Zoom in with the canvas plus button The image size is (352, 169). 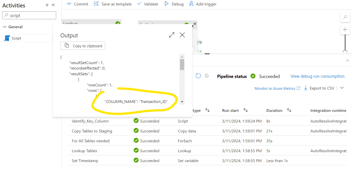tap(345, 30)
